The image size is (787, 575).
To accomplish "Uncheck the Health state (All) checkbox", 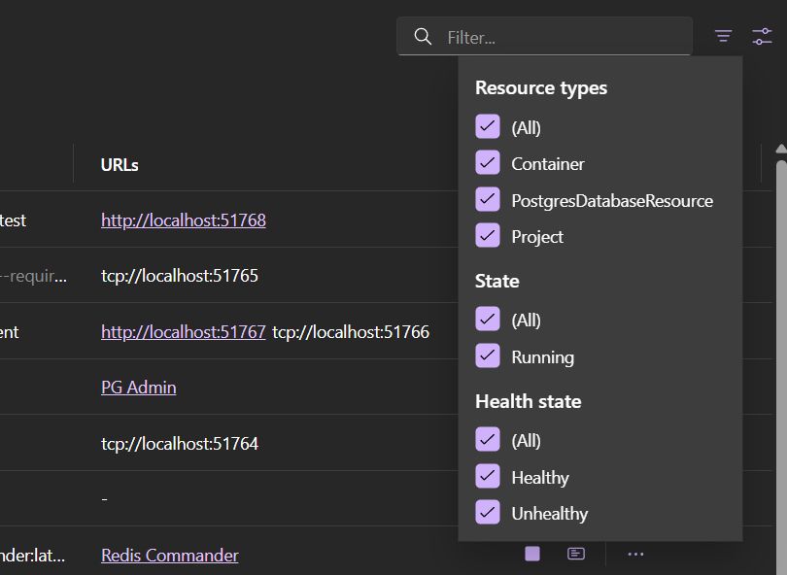I will (x=488, y=440).
